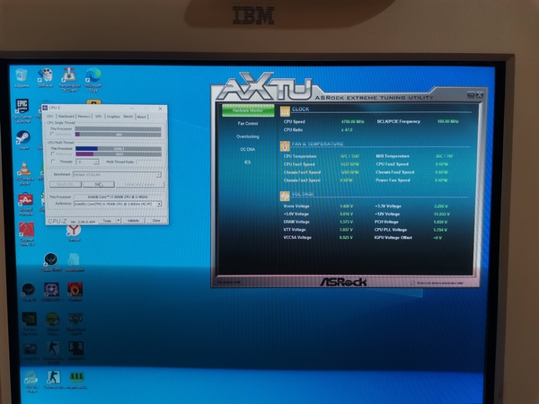The width and height of the screenshot is (539, 404).
Task: Select the Bench tab
Action: pyautogui.click(x=128, y=117)
